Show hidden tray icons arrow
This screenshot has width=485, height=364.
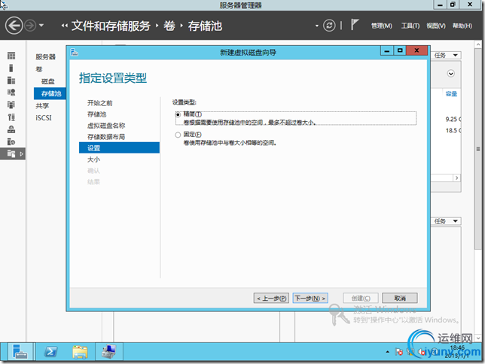[388, 352]
